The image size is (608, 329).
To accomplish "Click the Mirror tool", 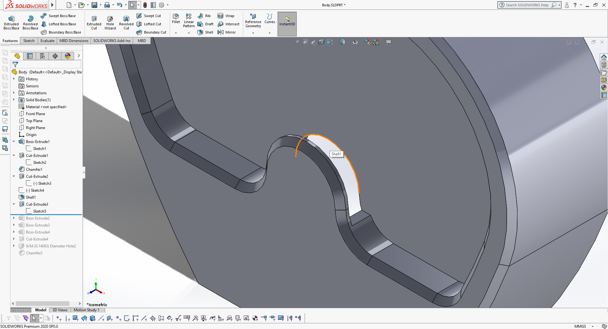I will click(x=226, y=32).
